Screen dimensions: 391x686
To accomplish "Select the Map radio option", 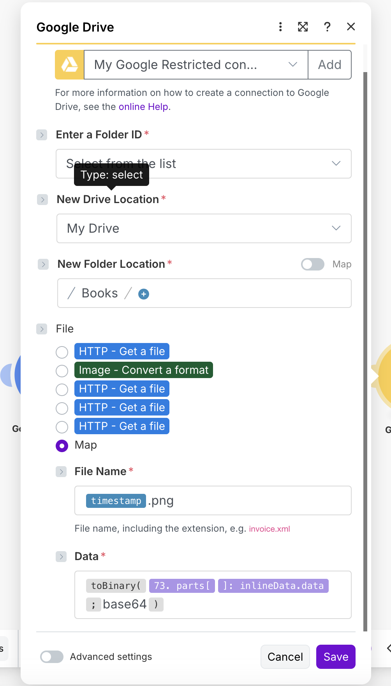I will (x=62, y=446).
